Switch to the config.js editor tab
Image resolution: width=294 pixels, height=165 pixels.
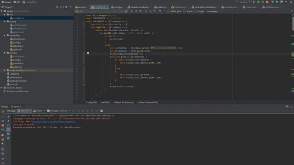pos(118,7)
